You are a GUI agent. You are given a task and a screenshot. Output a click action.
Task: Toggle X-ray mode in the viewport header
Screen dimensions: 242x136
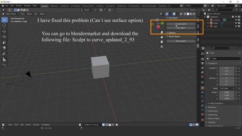click(x=181, y=14)
